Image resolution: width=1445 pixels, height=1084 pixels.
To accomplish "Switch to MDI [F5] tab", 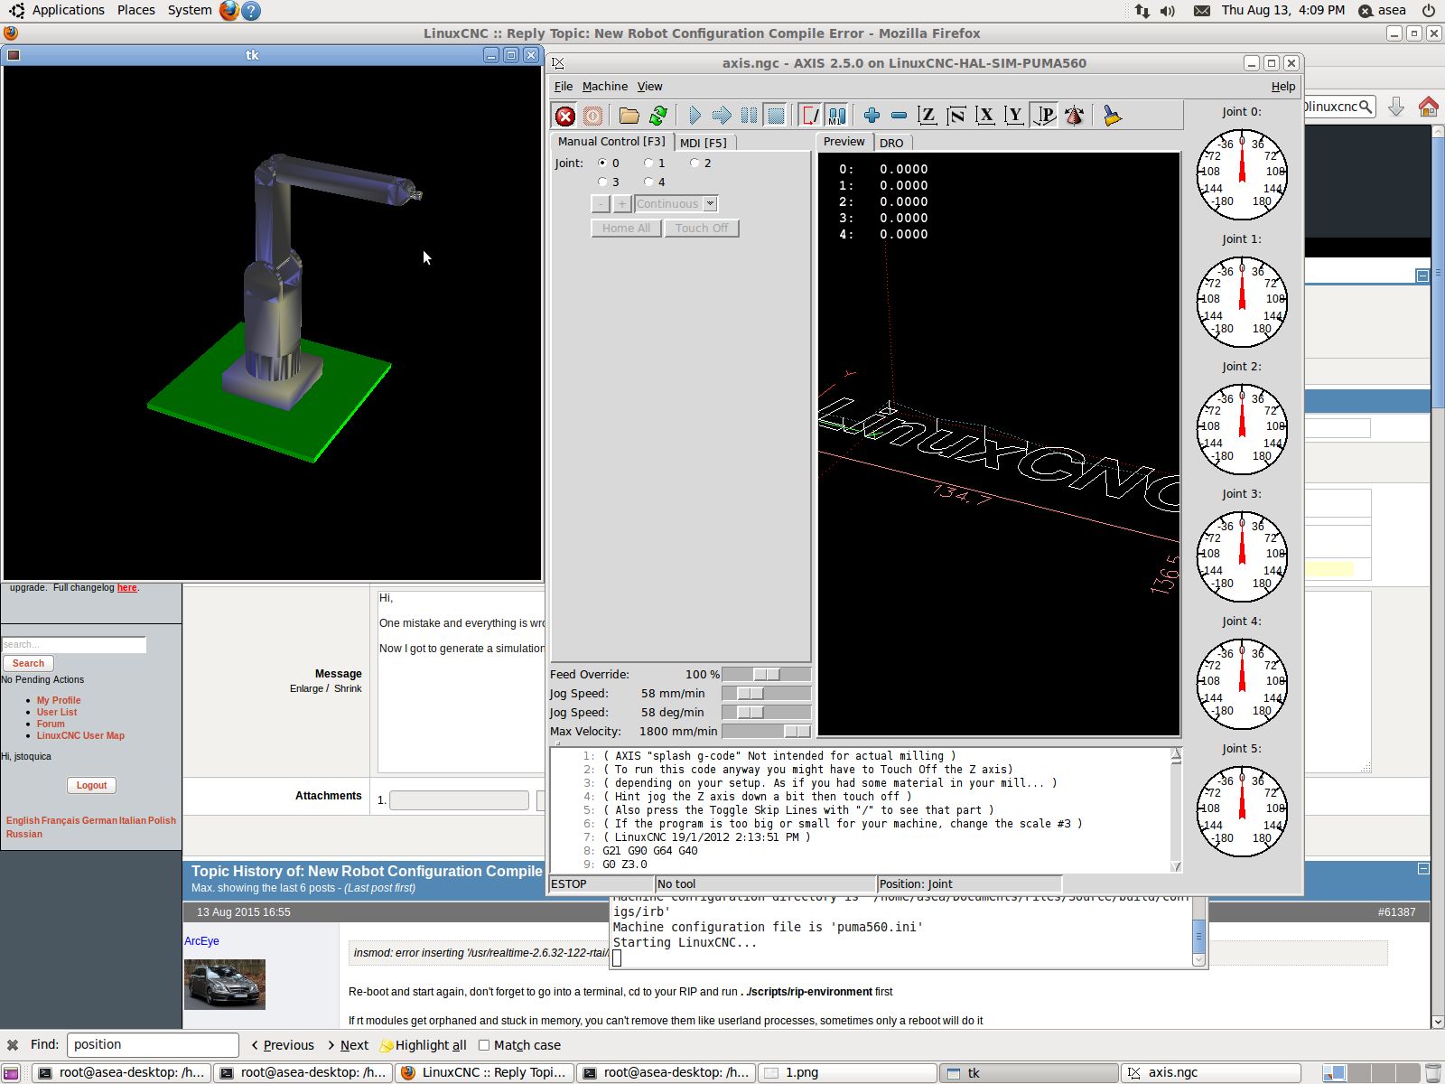I will (704, 143).
